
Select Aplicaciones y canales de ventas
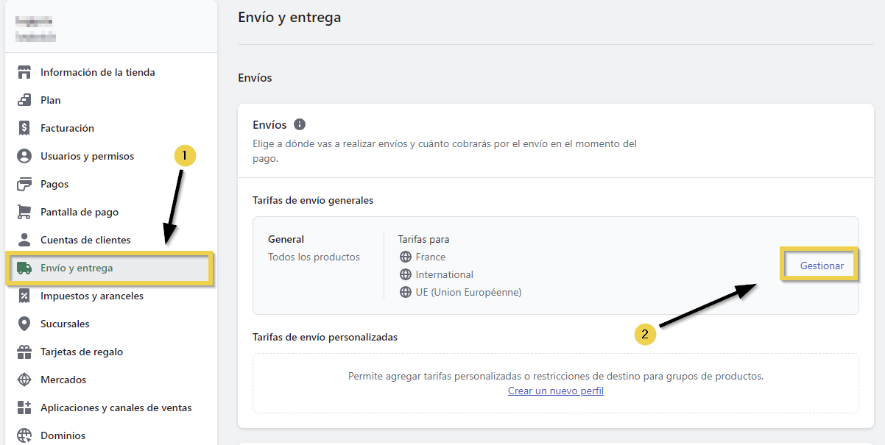116,407
